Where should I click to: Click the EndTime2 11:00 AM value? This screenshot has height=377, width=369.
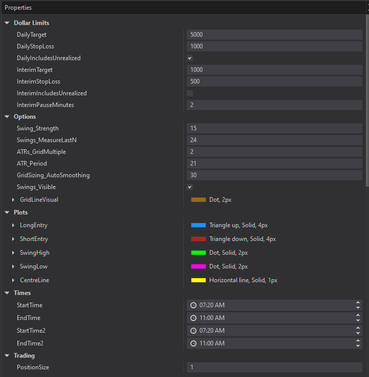tap(212, 343)
